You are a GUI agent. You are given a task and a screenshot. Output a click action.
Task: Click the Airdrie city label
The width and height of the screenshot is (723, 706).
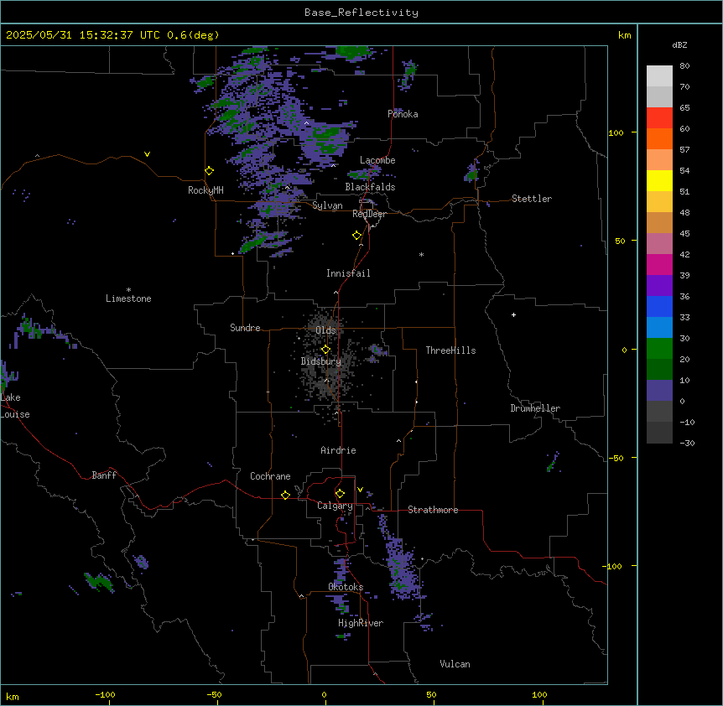tap(339, 450)
